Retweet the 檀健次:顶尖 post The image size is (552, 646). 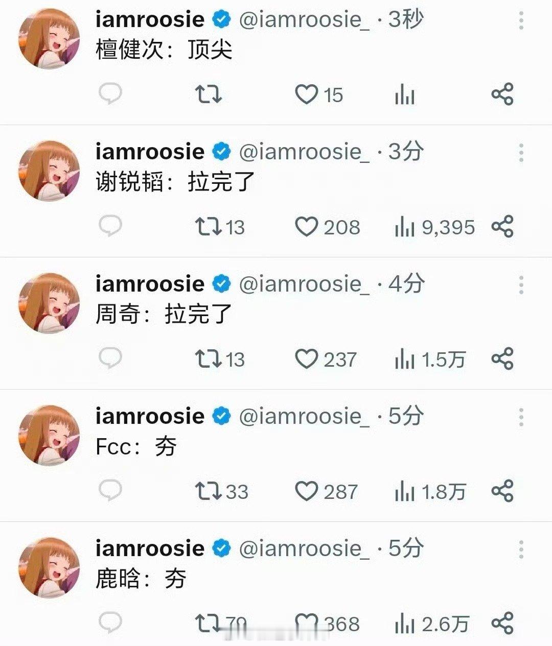208,94
